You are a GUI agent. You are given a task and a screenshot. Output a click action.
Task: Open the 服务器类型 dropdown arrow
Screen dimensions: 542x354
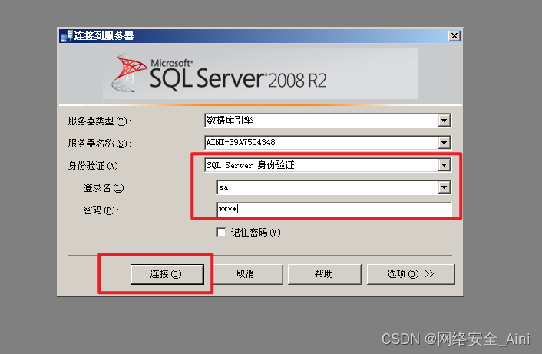[445, 121]
